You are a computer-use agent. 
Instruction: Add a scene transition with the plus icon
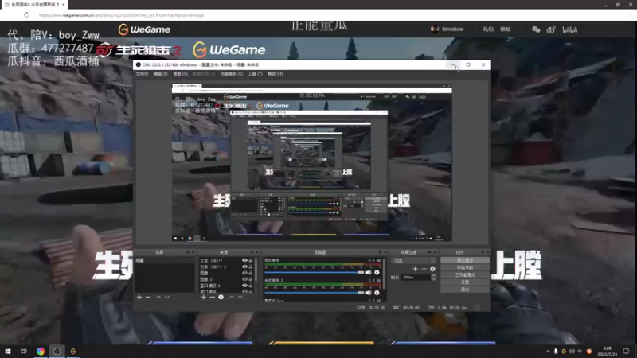pos(415,269)
